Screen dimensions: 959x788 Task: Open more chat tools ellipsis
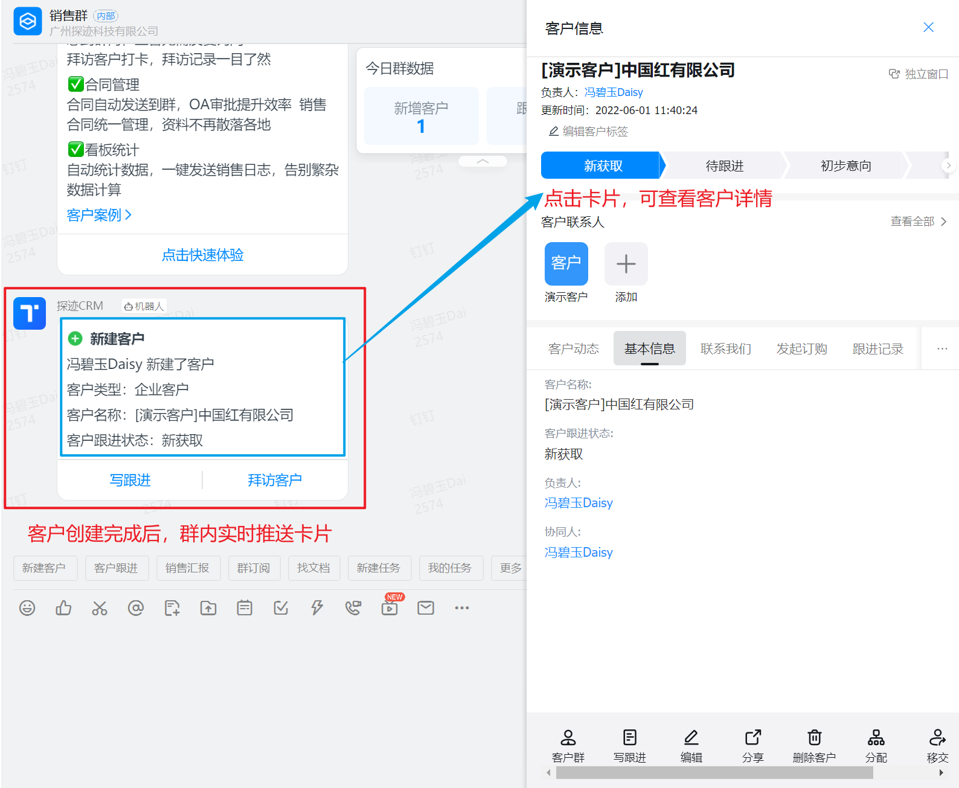pyautogui.click(x=462, y=608)
